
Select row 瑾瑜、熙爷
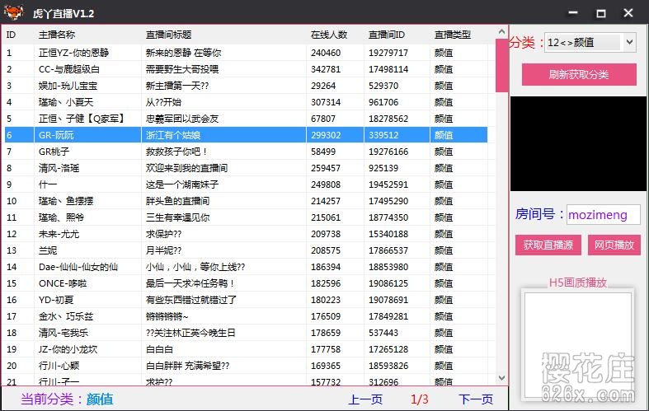coord(246,217)
